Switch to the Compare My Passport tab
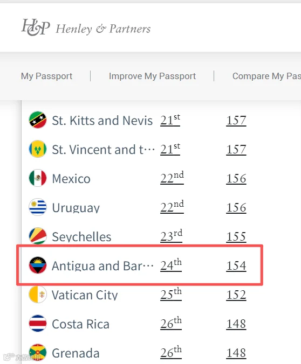301x364 pixels. pos(266,76)
